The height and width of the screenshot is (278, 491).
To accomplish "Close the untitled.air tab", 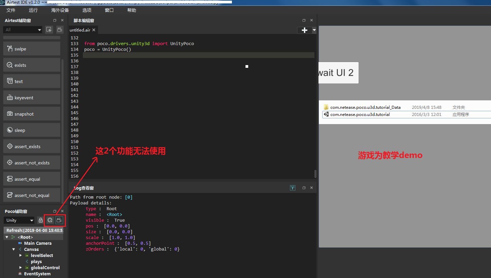I will (94, 30).
